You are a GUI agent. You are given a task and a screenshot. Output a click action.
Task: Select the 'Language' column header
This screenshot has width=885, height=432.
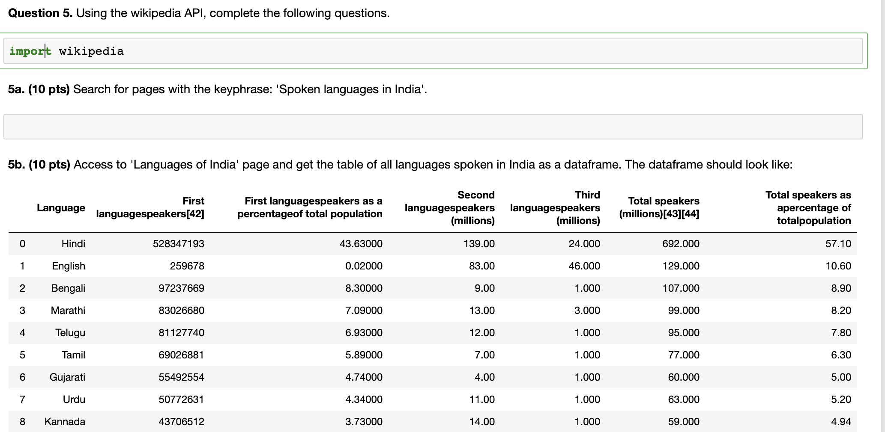(x=61, y=208)
